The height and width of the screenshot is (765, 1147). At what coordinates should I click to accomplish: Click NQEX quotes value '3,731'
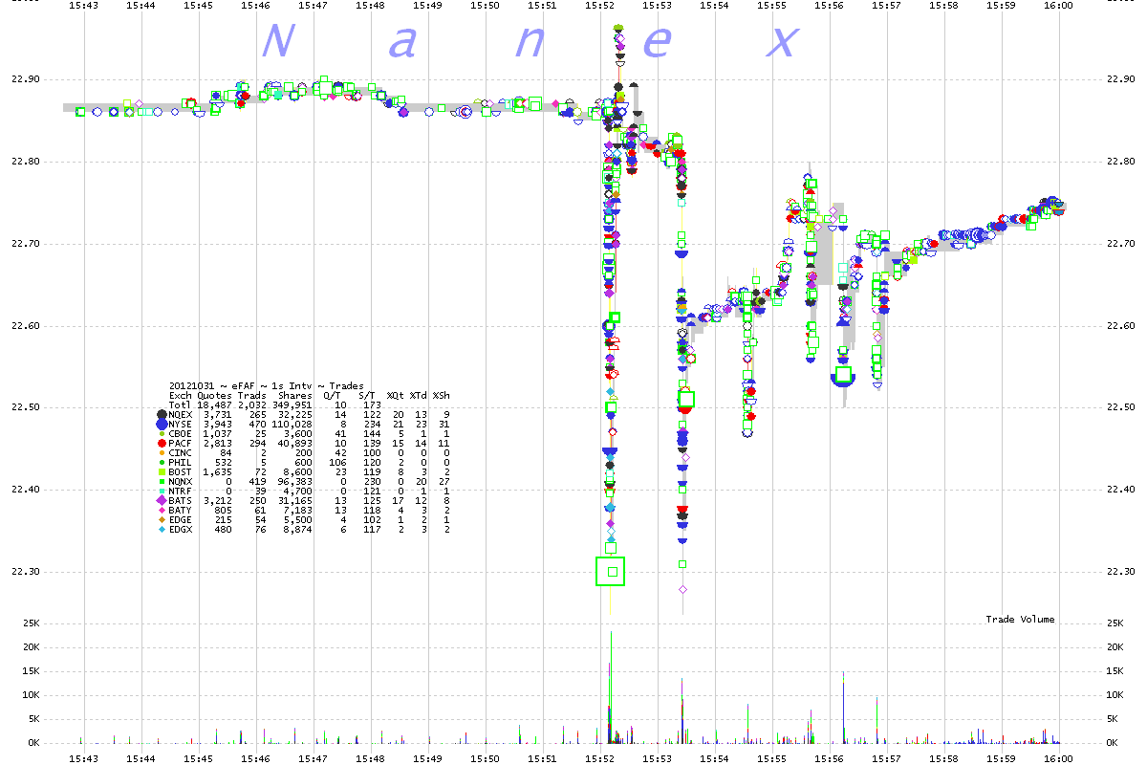coord(218,415)
